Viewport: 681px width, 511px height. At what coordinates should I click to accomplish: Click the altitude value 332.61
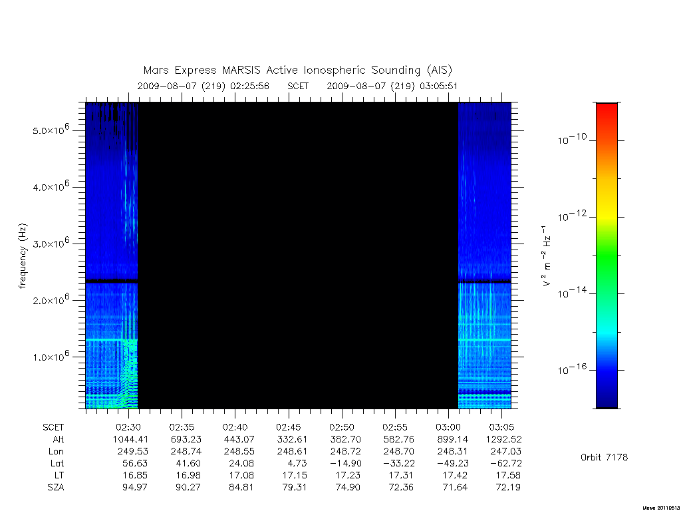(292, 440)
